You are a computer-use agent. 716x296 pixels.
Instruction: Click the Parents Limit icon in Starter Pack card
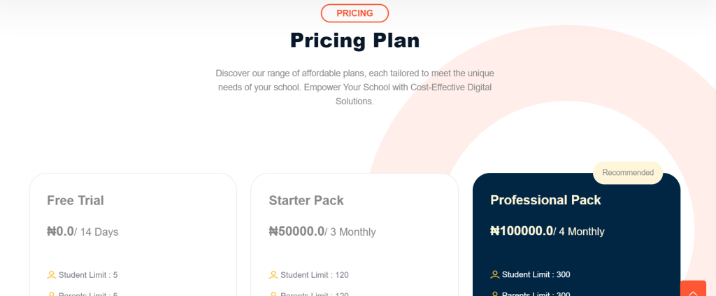pos(273,294)
